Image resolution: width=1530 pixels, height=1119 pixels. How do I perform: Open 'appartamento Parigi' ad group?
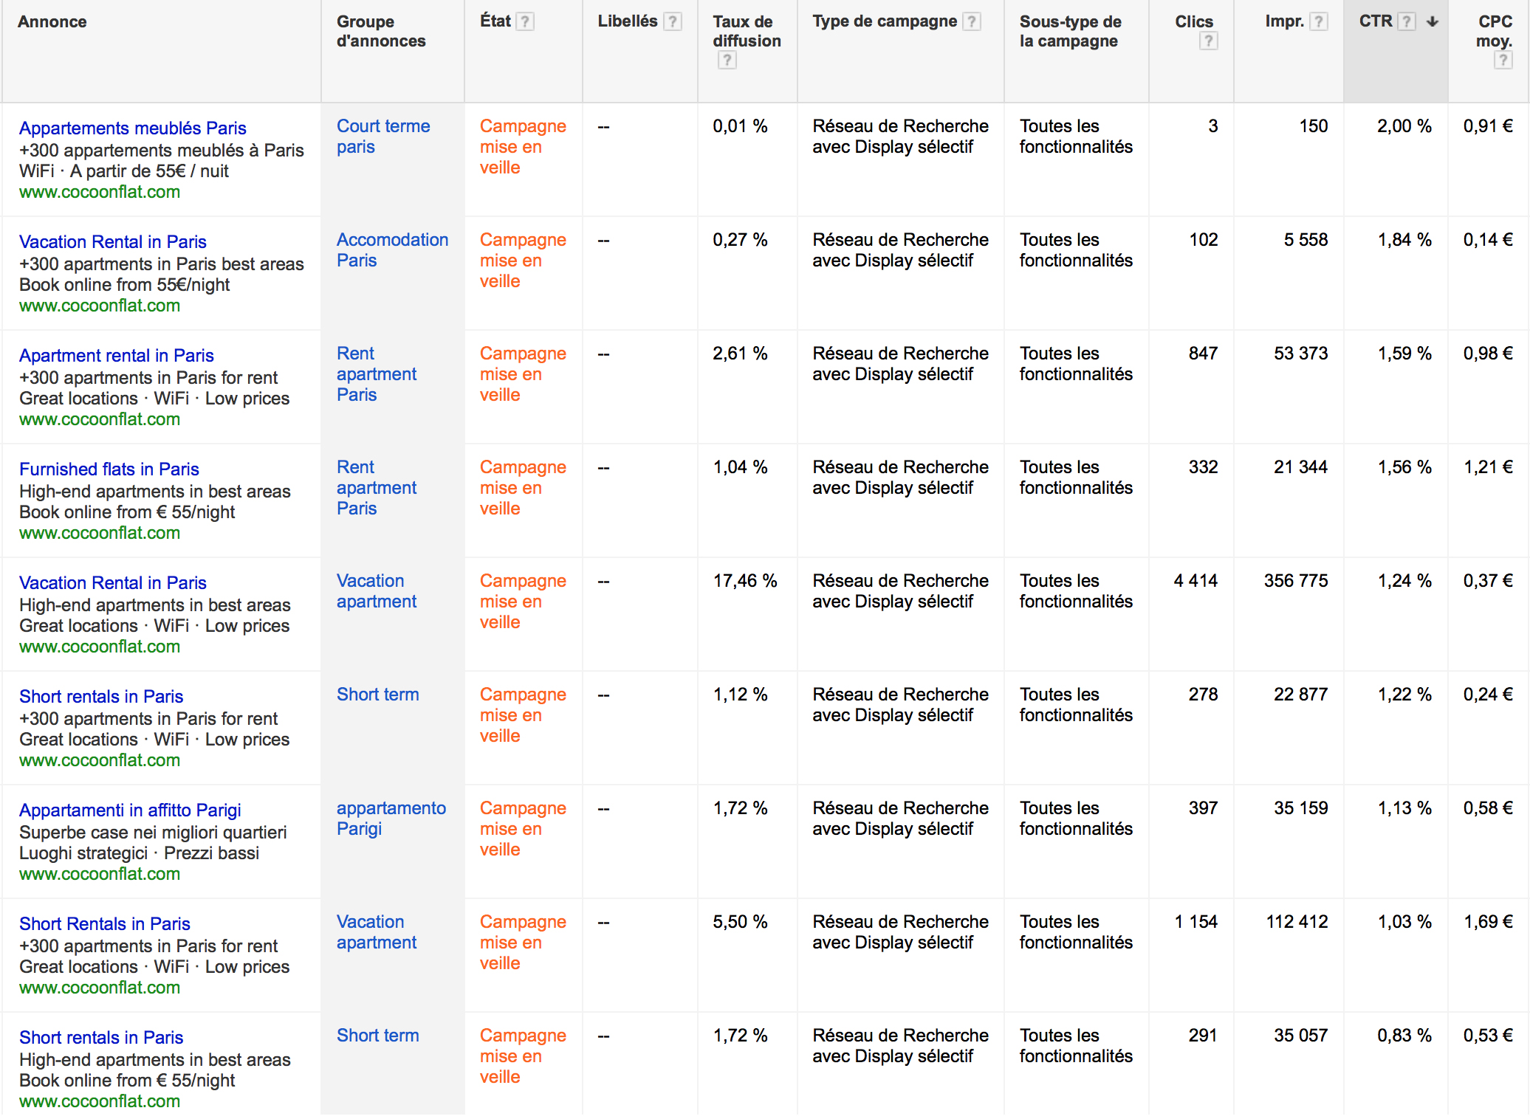(x=391, y=819)
